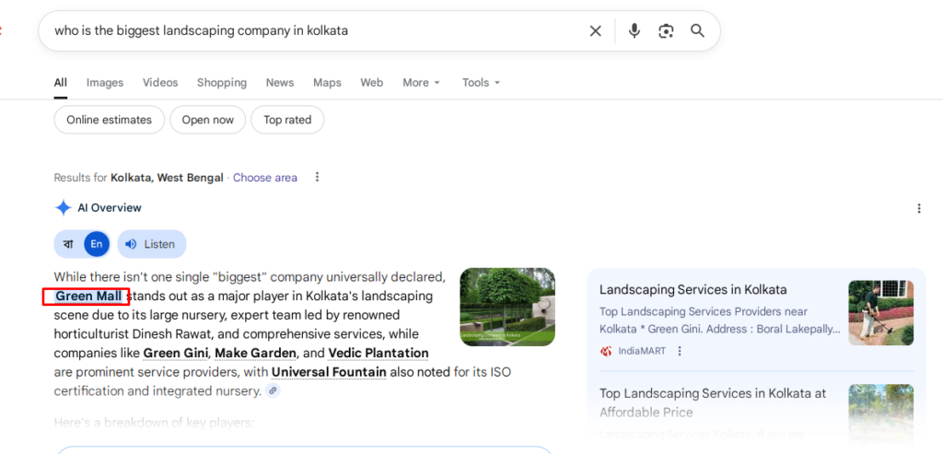Open AI Overview three-dot options menu
Screen dimensions: 943x454
pyautogui.click(x=919, y=208)
